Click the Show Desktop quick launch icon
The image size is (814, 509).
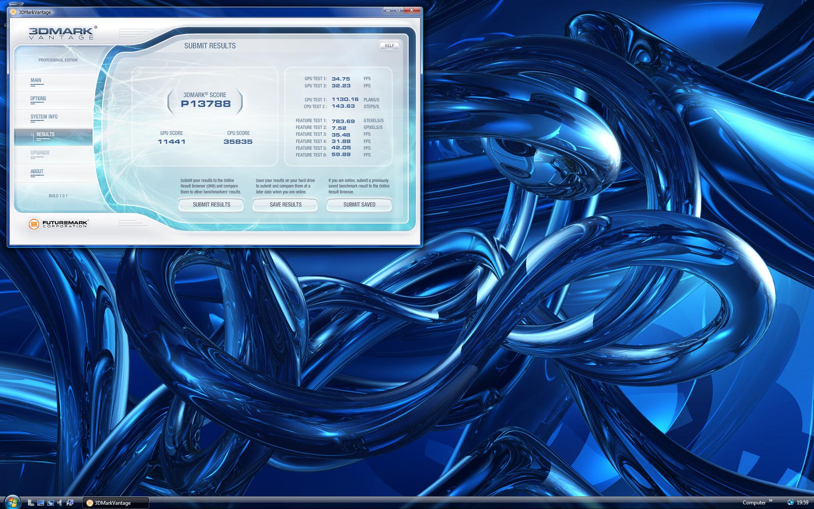41,503
